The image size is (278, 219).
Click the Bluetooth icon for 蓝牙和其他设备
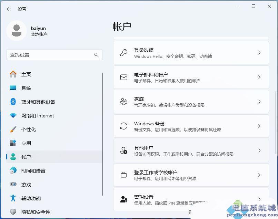pos(13,102)
